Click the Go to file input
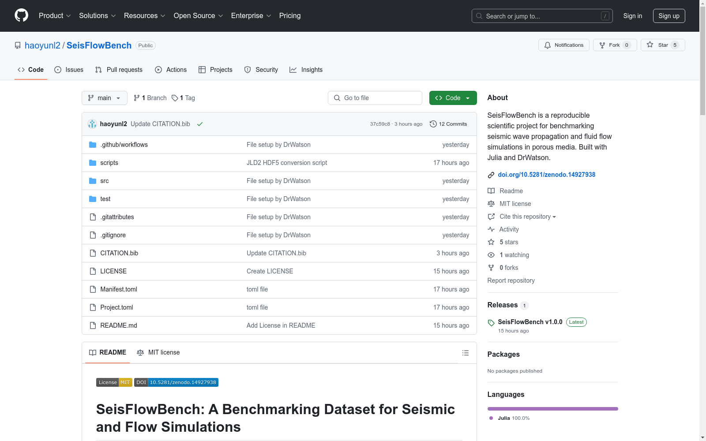The image size is (706, 441). 375,98
